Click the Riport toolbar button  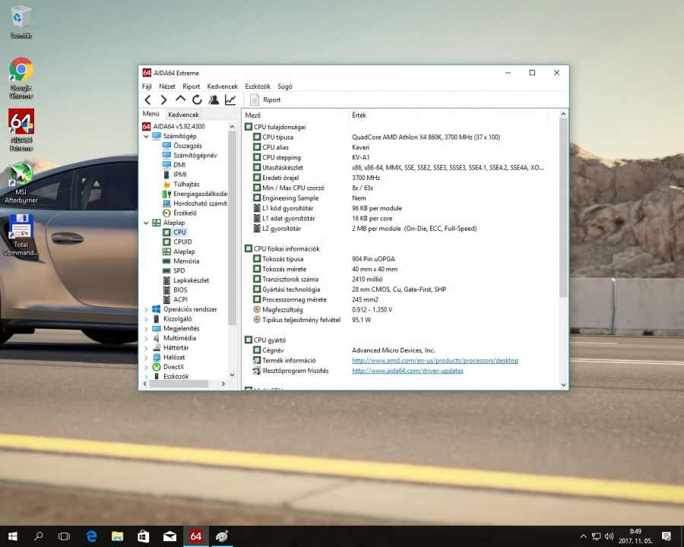pos(265,100)
